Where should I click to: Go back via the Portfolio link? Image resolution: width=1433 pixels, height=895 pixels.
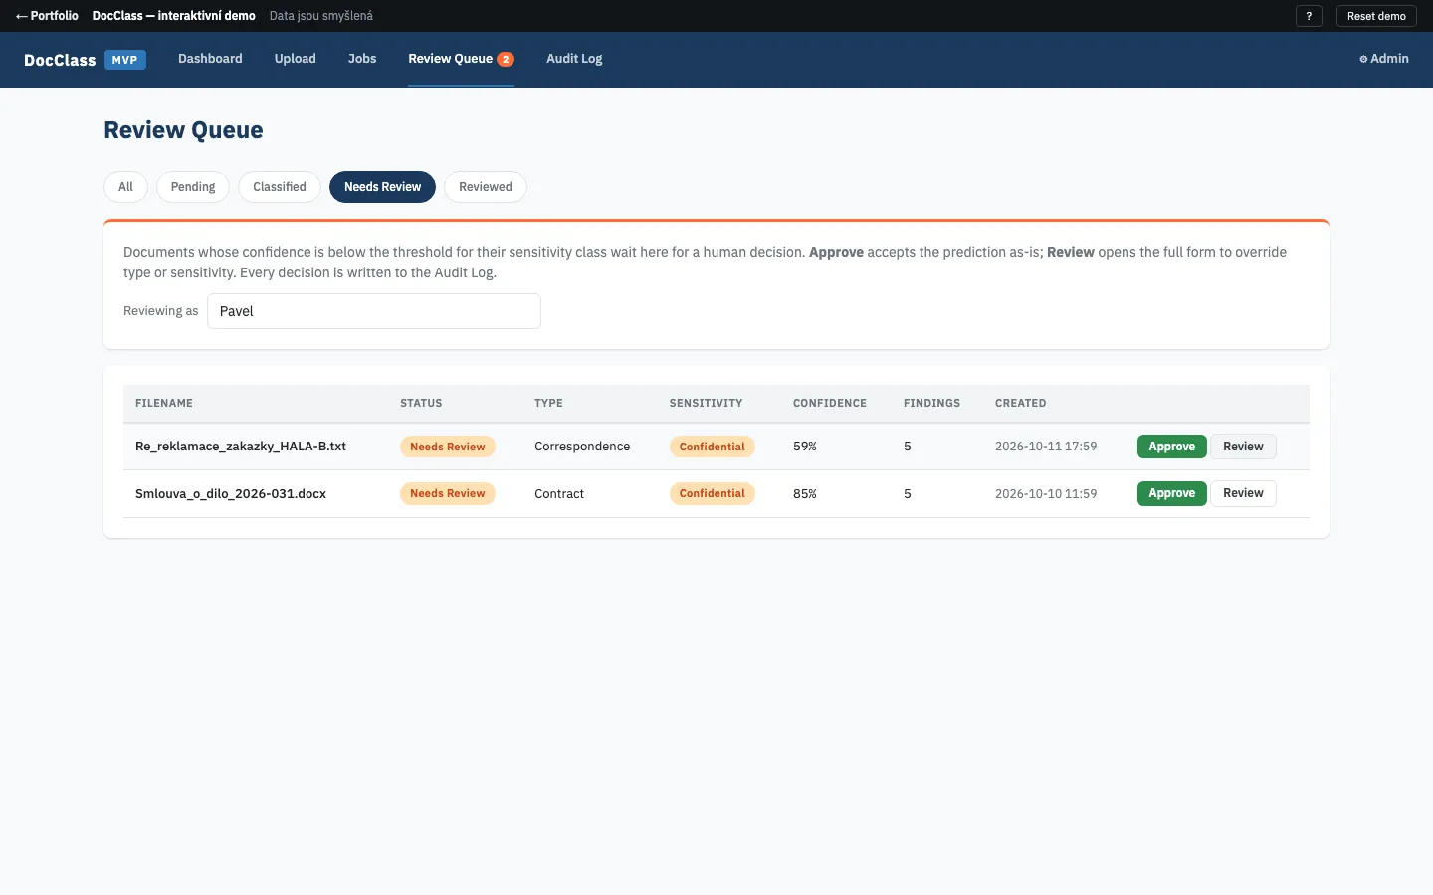(x=47, y=16)
